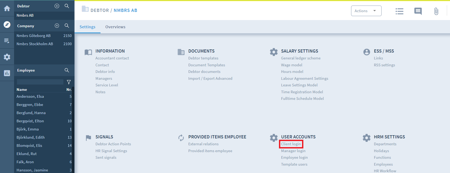The image size is (450, 173).
Task: Sort employees by Name column header
Action: (x=22, y=90)
